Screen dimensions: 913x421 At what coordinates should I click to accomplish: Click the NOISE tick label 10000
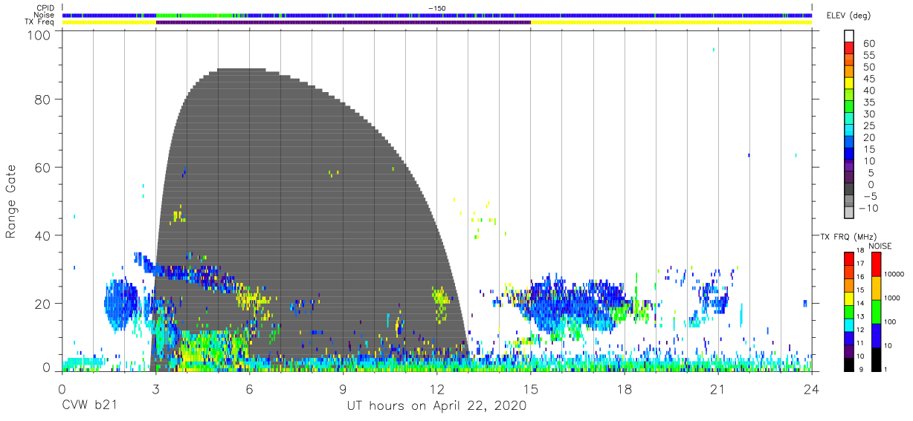(894, 275)
